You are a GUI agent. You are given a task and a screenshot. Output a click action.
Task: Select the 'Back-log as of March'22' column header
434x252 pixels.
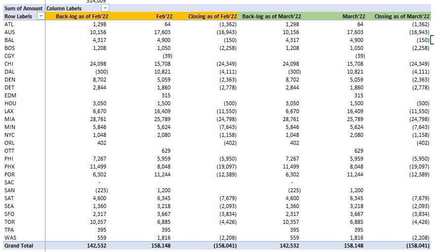(x=271, y=16)
